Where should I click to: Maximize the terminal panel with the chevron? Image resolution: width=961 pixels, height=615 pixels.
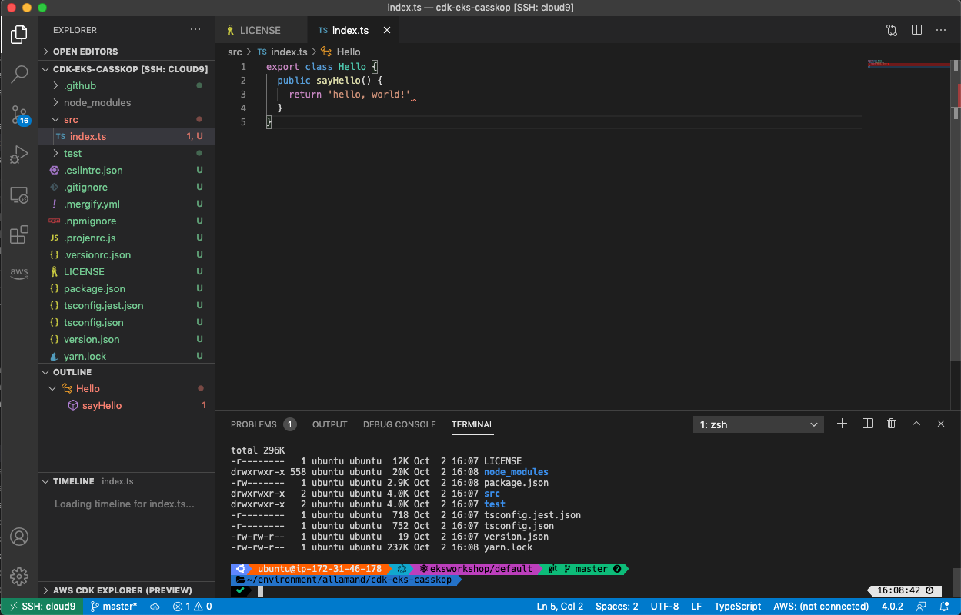[x=916, y=423]
